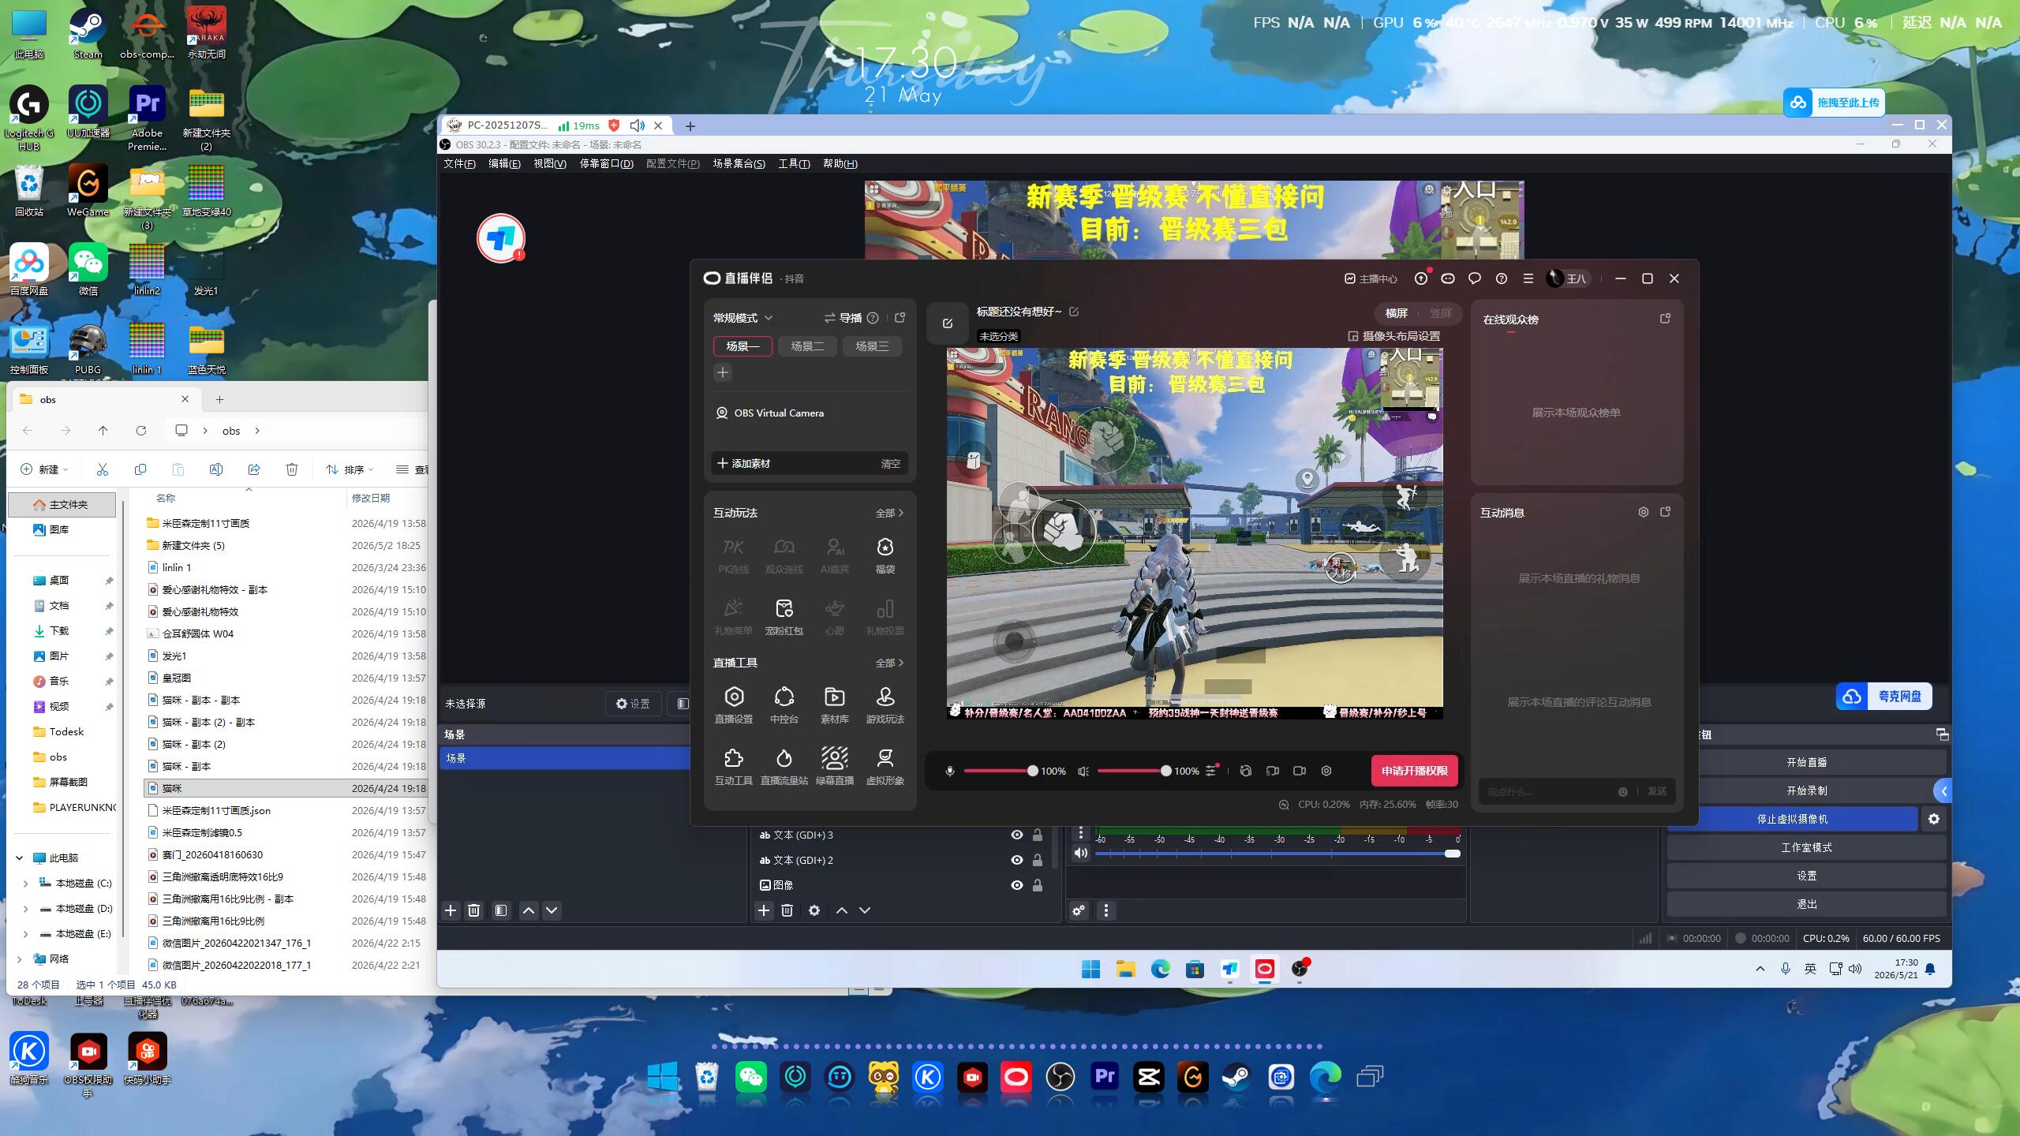This screenshot has width=2020, height=1136.
Task: Switch to 场景三 tab
Action: 872,346
